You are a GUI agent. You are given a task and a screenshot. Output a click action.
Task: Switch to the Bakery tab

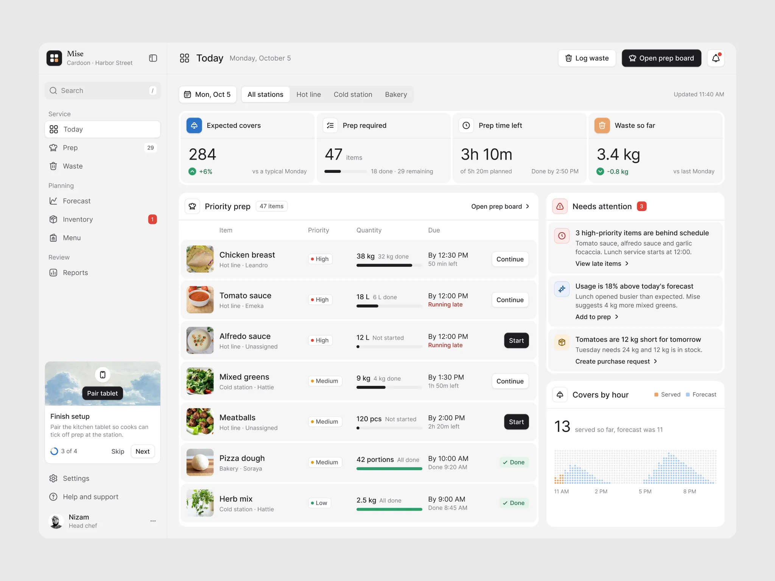(x=396, y=94)
